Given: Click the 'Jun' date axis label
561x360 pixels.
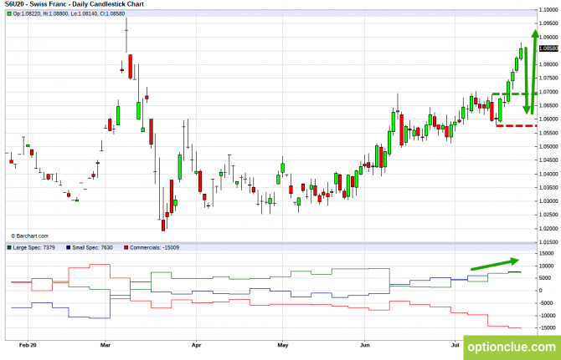Looking at the screenshot, I should [365, 345].
